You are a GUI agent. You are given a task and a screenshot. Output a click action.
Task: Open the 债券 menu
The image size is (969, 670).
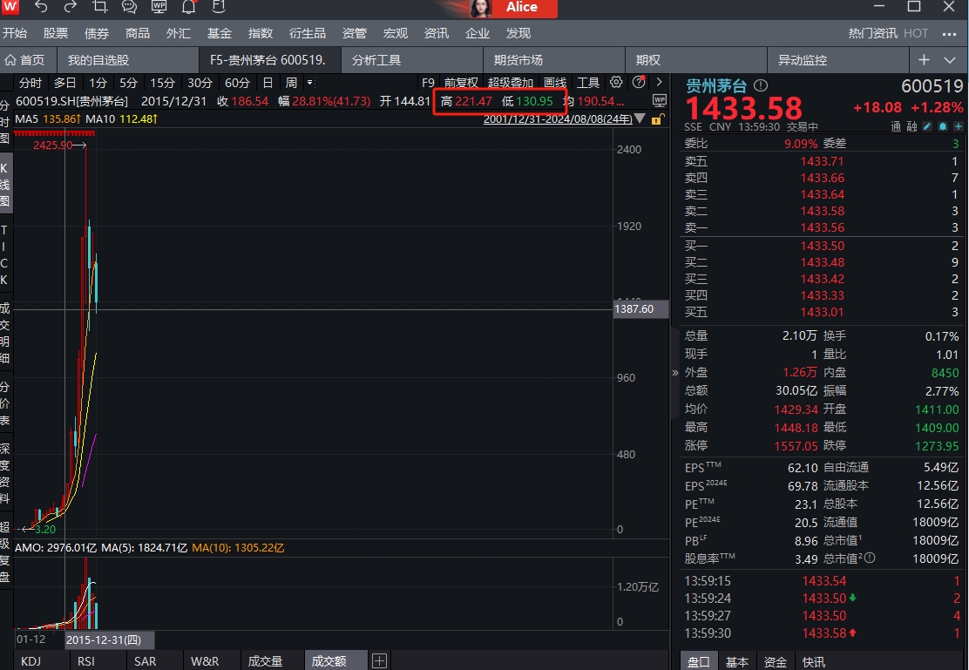pyautogui.click(x=97, y=33)
